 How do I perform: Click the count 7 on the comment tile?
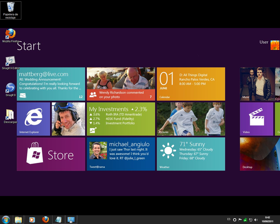(151, 97)
